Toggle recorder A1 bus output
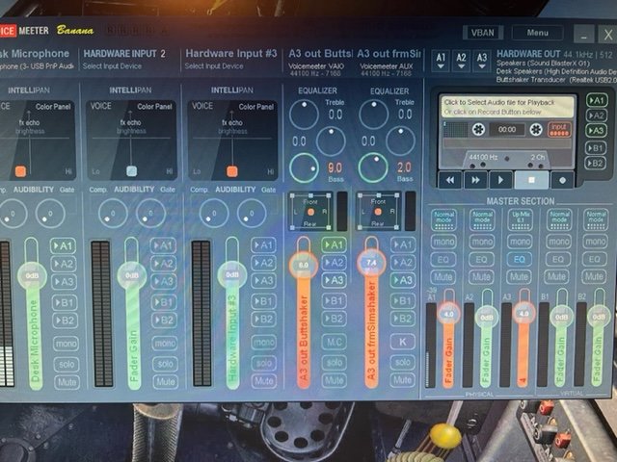Viewport: 617px width, 462px height. pos(596,100)
